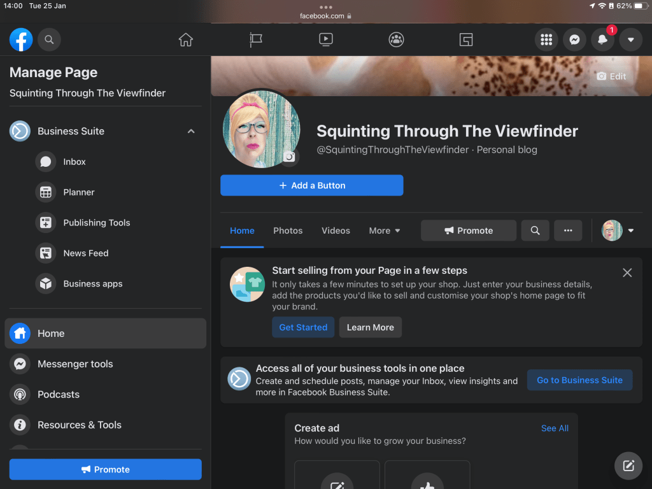Open the nine-dot menu grid icon

pyautogui.click(x=546, y=40)
